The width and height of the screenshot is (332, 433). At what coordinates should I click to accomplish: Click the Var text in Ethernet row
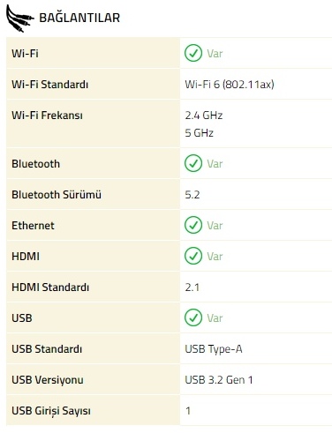215,226
